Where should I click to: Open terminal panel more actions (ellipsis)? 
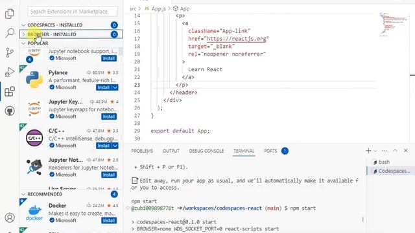tap(385, 151)
